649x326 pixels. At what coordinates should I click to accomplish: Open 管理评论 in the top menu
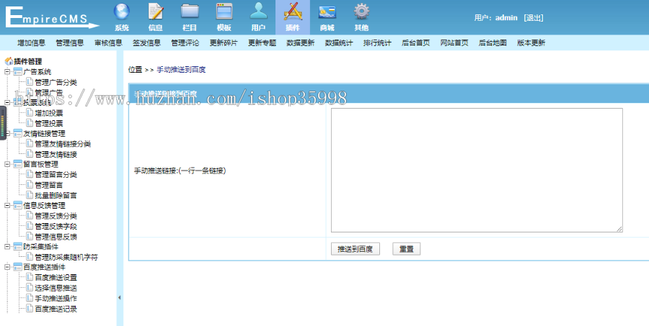185,42
